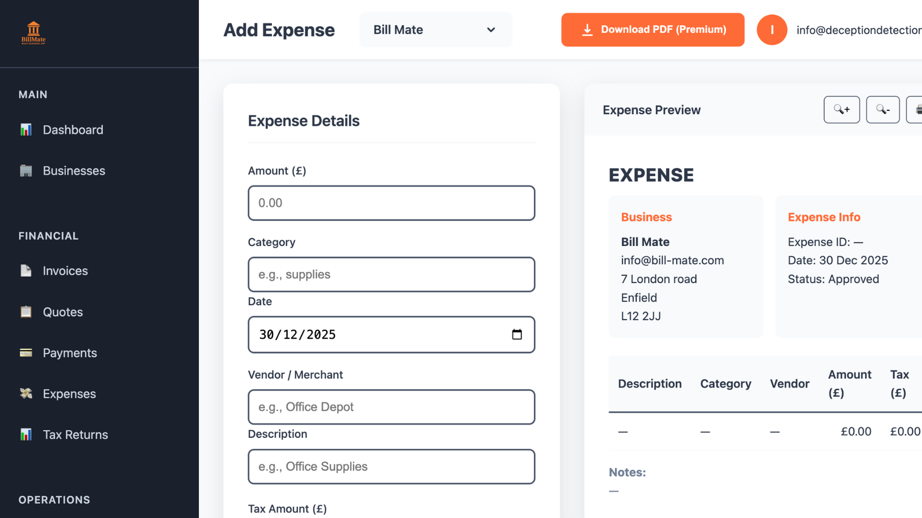Open the account avatar circle

point(772,30)
